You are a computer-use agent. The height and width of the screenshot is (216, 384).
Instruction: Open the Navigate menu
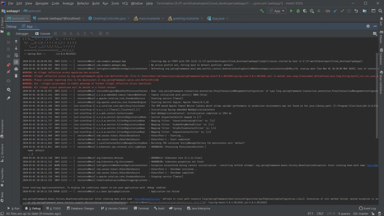42,3
